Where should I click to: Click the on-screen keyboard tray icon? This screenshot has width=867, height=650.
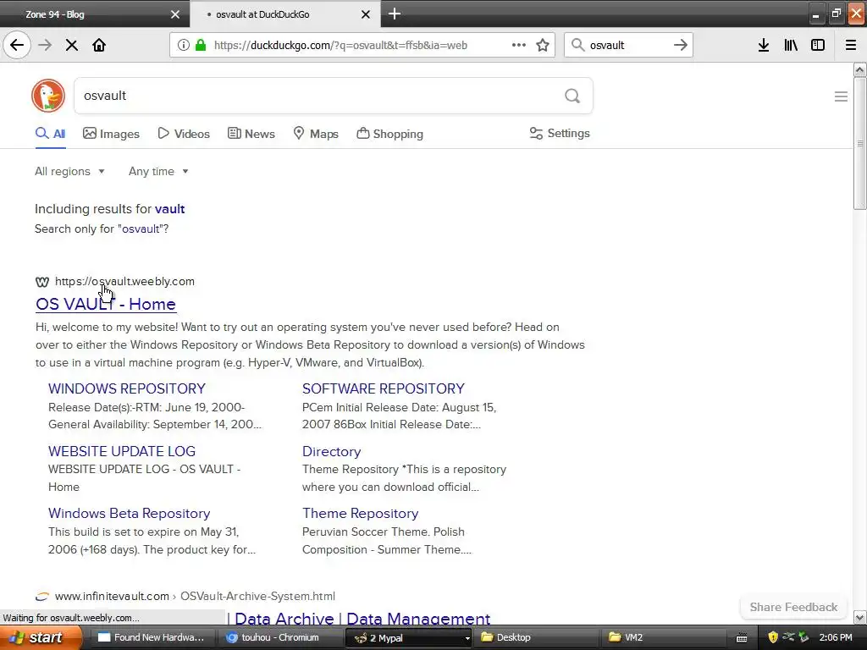[742, 638]
